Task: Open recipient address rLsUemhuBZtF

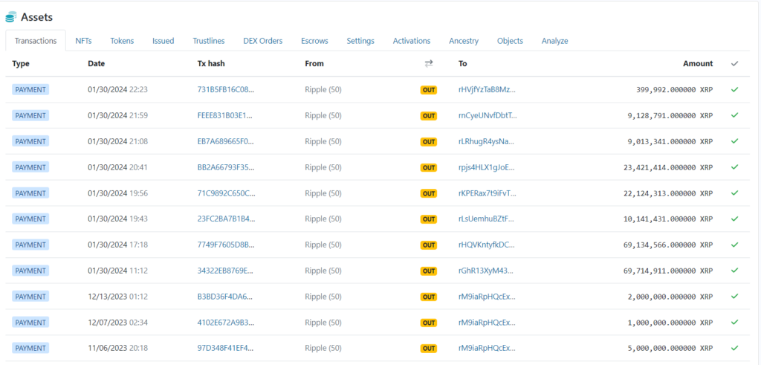Action: pos(487,219)
